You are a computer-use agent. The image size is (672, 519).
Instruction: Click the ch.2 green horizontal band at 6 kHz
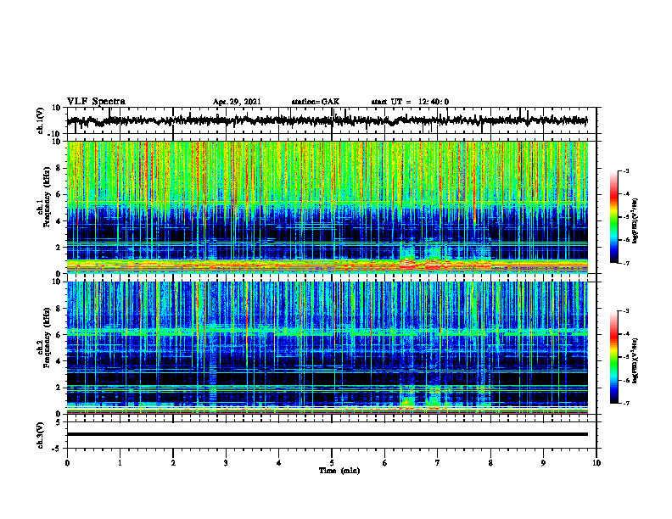tap(327, 331)
